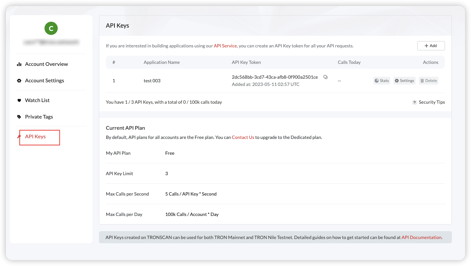Viewport: 471px width, 266px height.
Task: Click the gear icon in the Settings action button
Action: click(x=397, y=80)
